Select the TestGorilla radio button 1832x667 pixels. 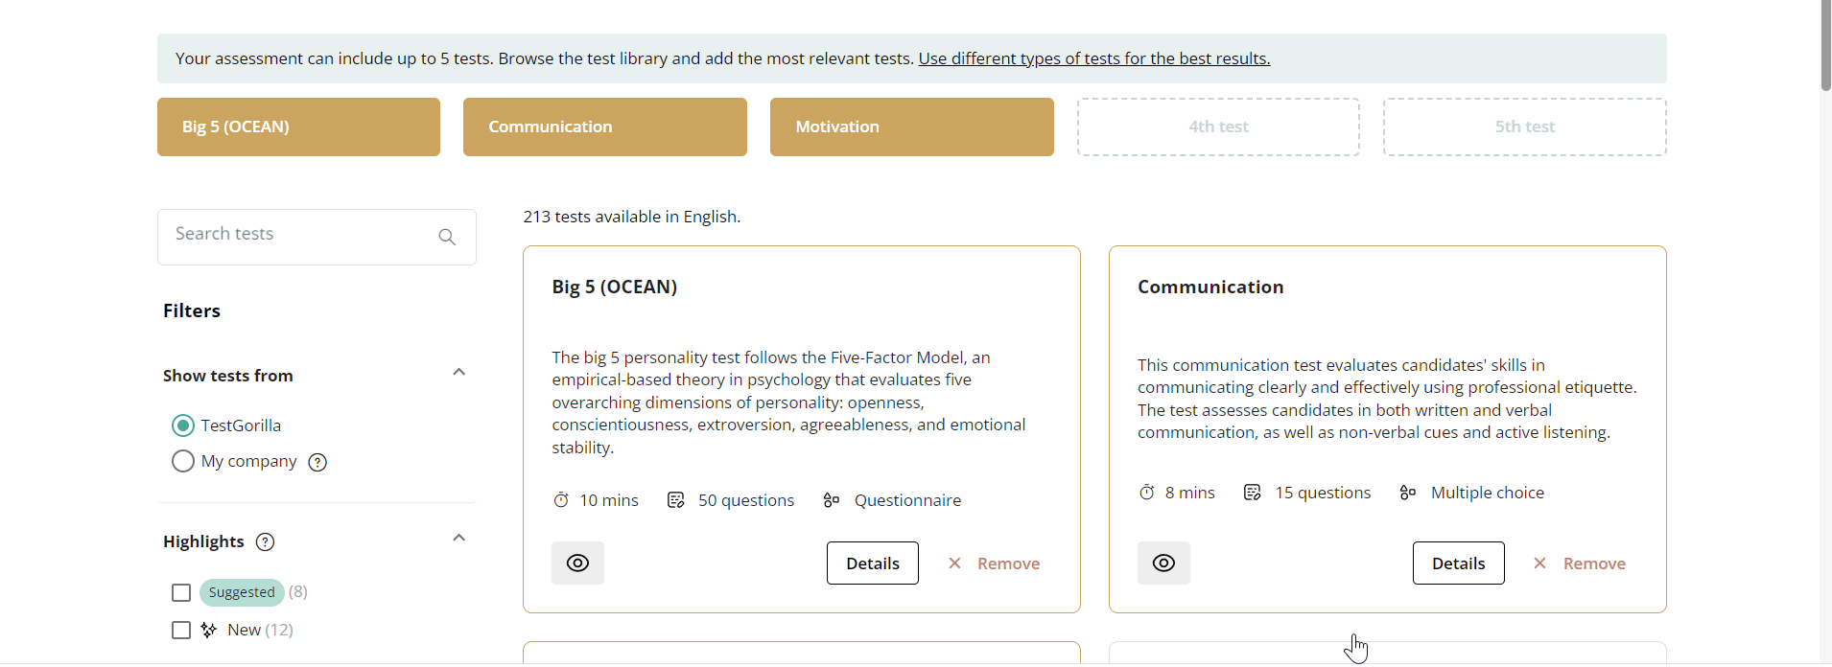[183, 425]
